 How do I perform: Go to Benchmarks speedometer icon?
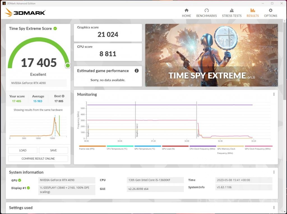tap(206, 10)
